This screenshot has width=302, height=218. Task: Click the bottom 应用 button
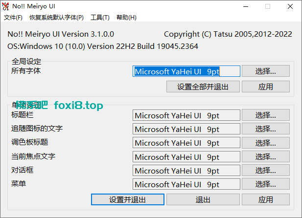[266, 199]
